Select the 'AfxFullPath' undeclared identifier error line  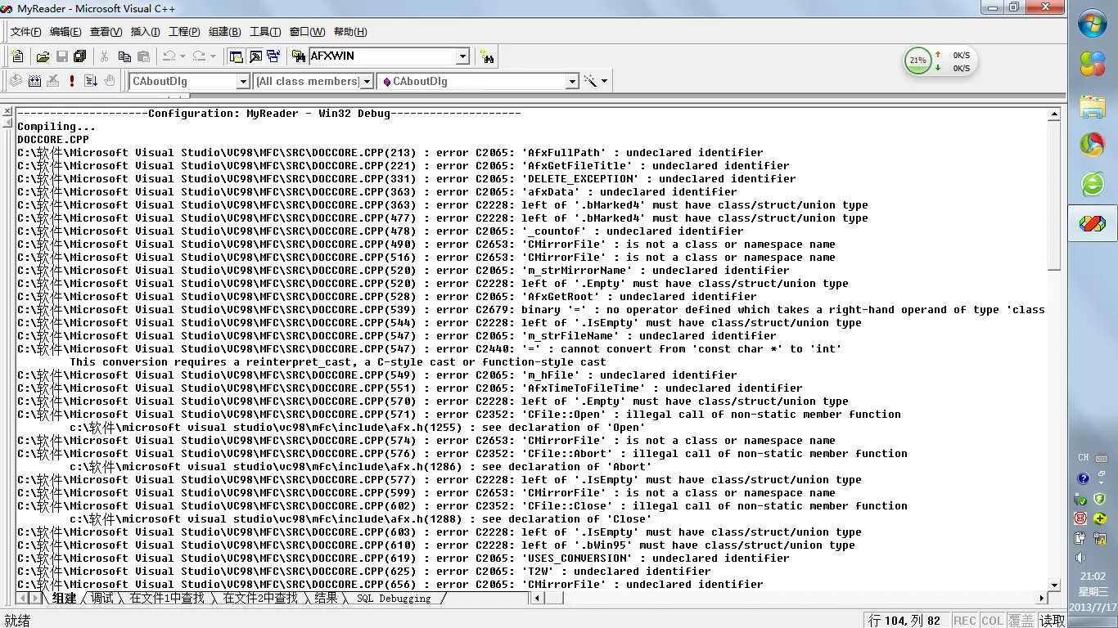pyautogui.click(x=390, y=153)
